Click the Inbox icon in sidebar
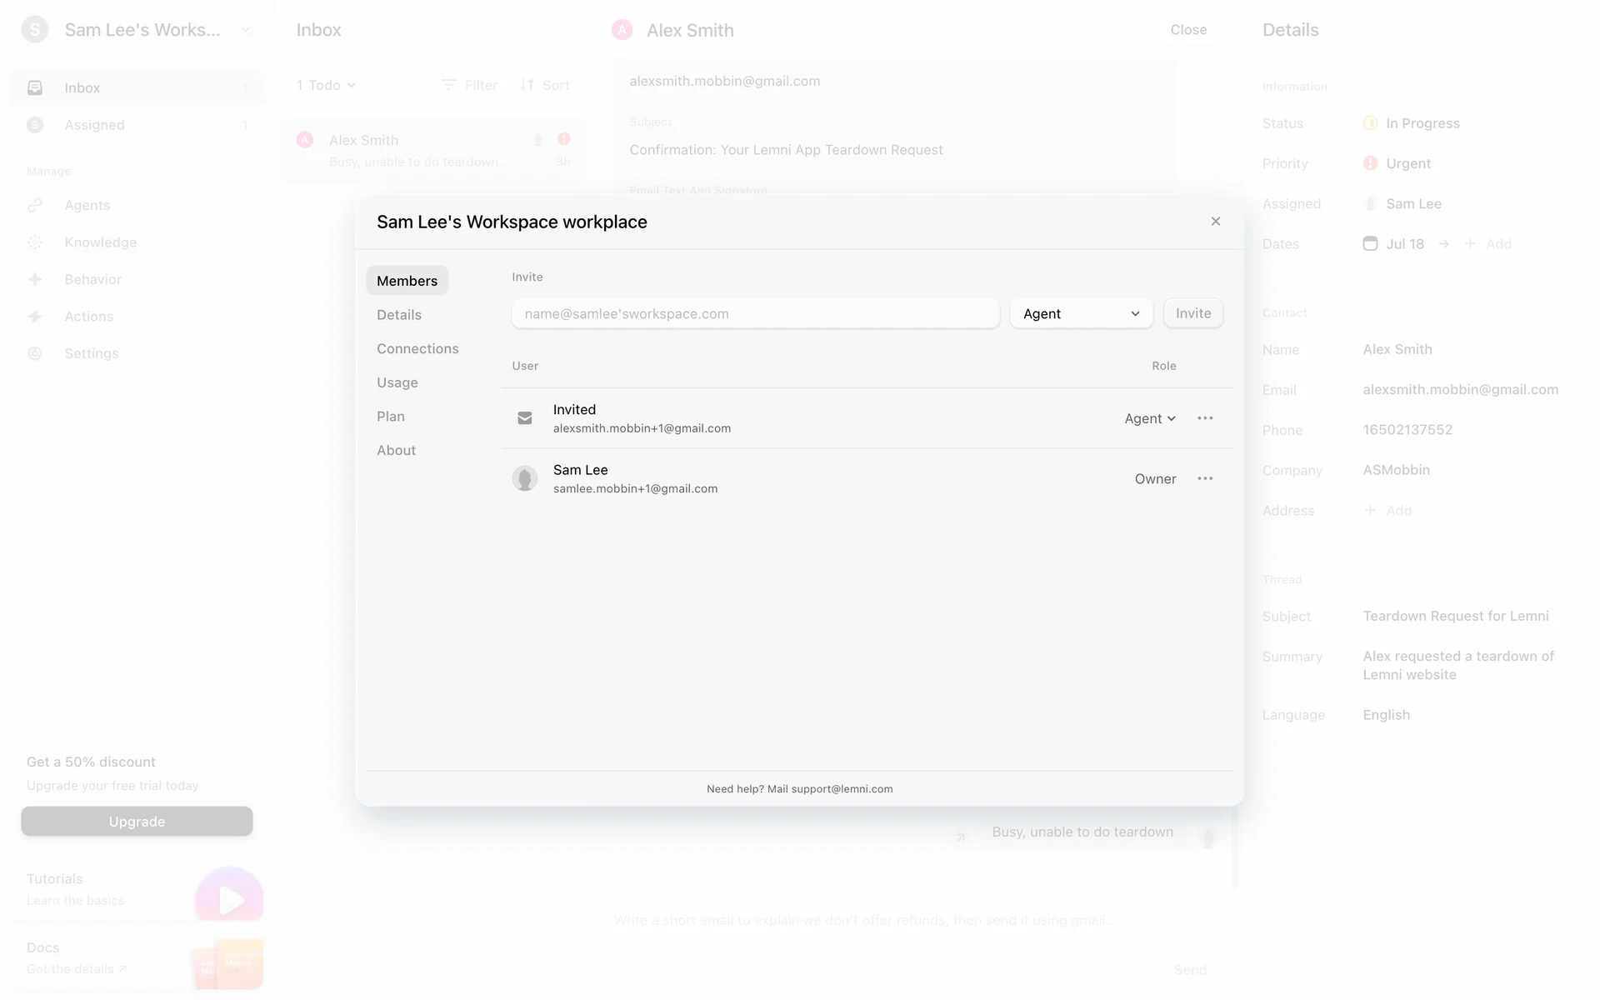Screen dimensions: 1600x1000 (x=35, y=88)
